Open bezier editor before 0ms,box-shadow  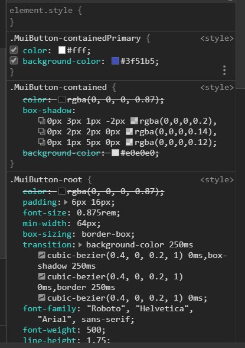(x=41, y=255)
